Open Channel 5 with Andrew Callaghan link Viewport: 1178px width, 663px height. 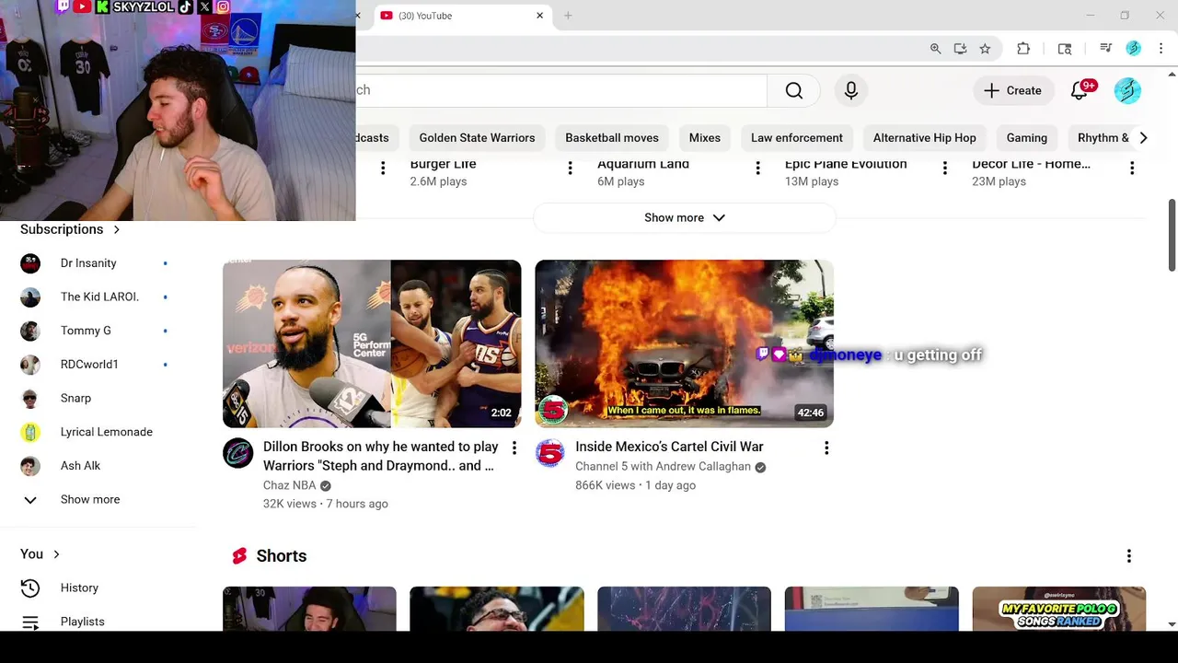(663, 467)
